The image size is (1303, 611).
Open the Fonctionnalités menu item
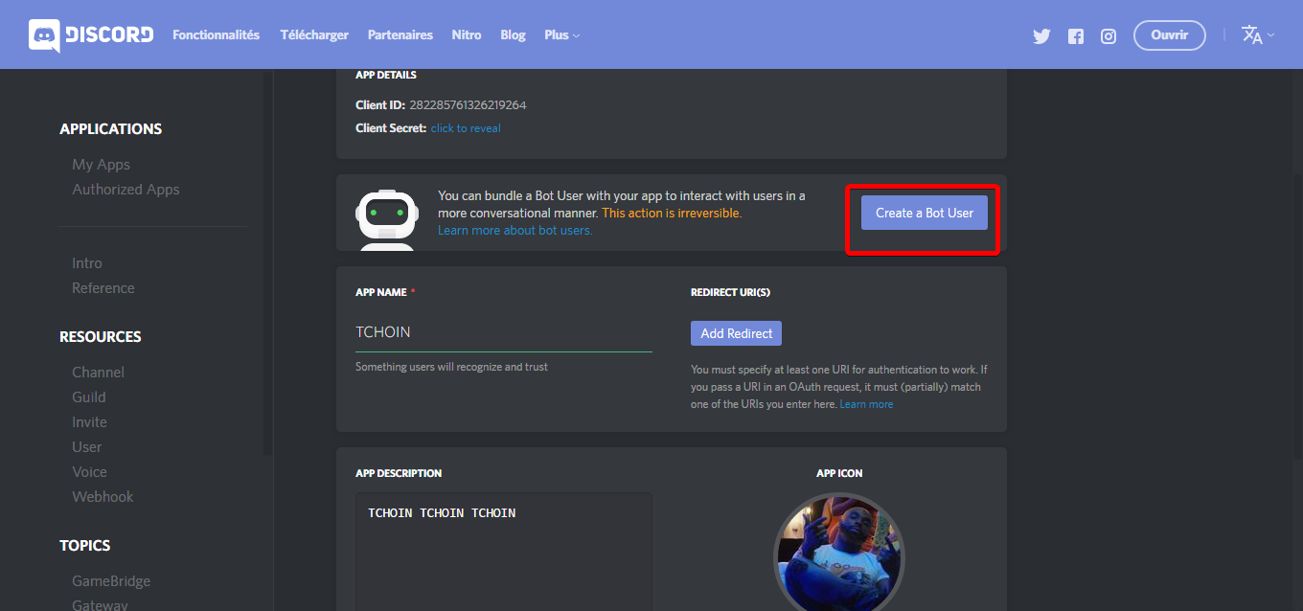216,34
